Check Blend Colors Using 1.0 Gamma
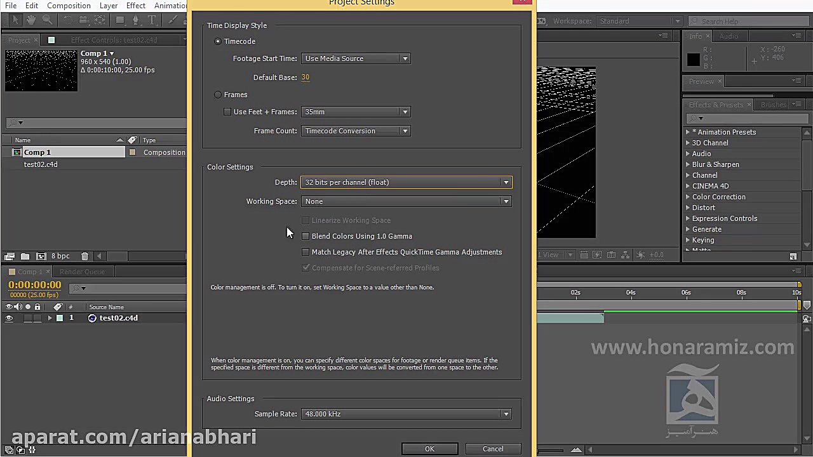Viewport: 813px width, 457px height. [306, 236]
